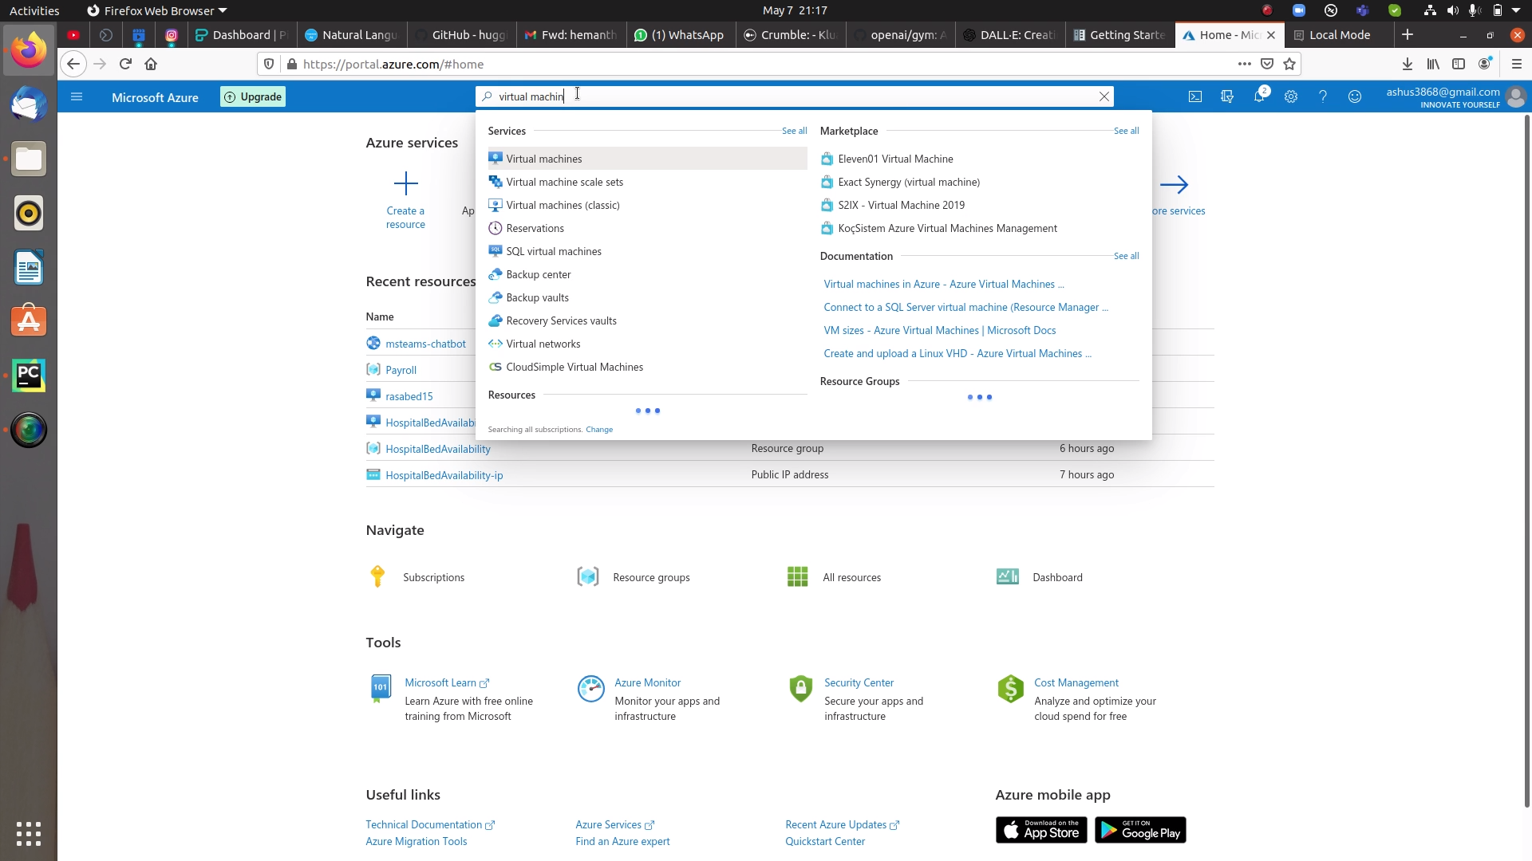Click the shield tracking protection toggle
Image resolution: width=1532 pixels, height=861 pixels.
click(269, 64)
